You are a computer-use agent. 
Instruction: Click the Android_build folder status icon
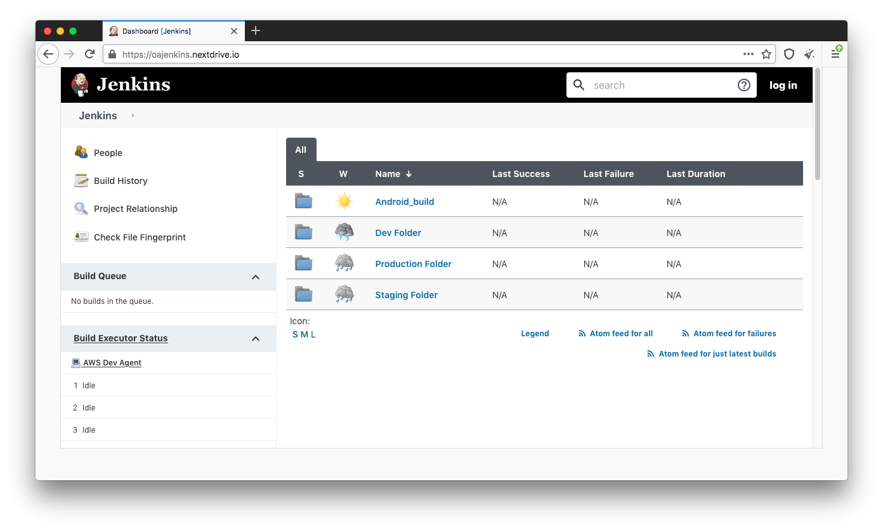(x=304, y=201)
